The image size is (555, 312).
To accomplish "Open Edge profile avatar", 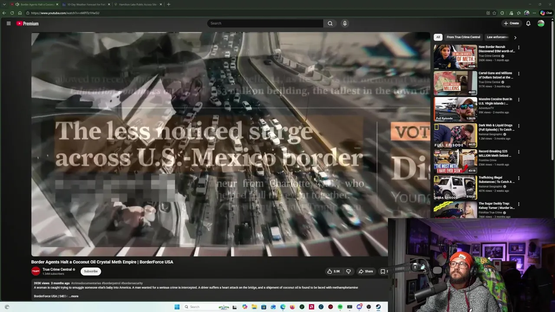I will click(x=527, y=13).
